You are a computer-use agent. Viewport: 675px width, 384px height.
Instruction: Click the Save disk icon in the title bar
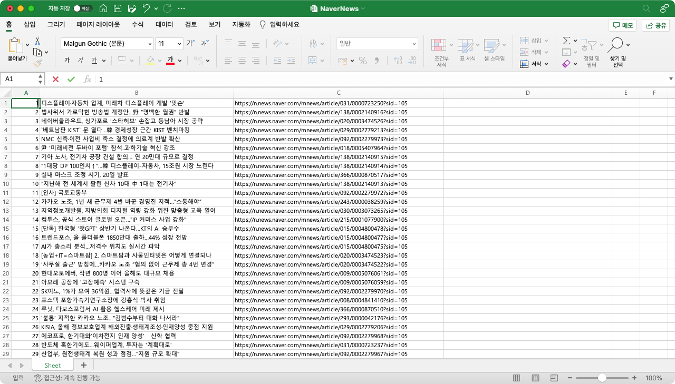point(118,8)
